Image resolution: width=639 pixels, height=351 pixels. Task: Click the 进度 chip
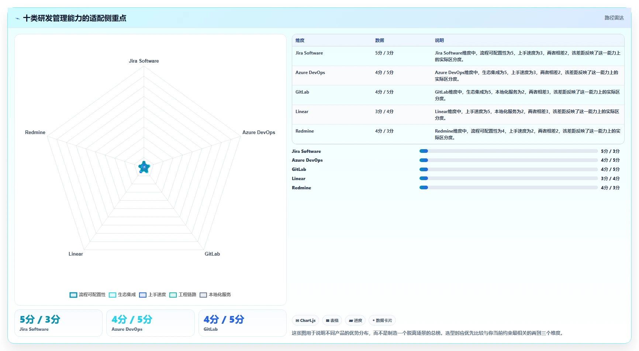pos(355,320)
